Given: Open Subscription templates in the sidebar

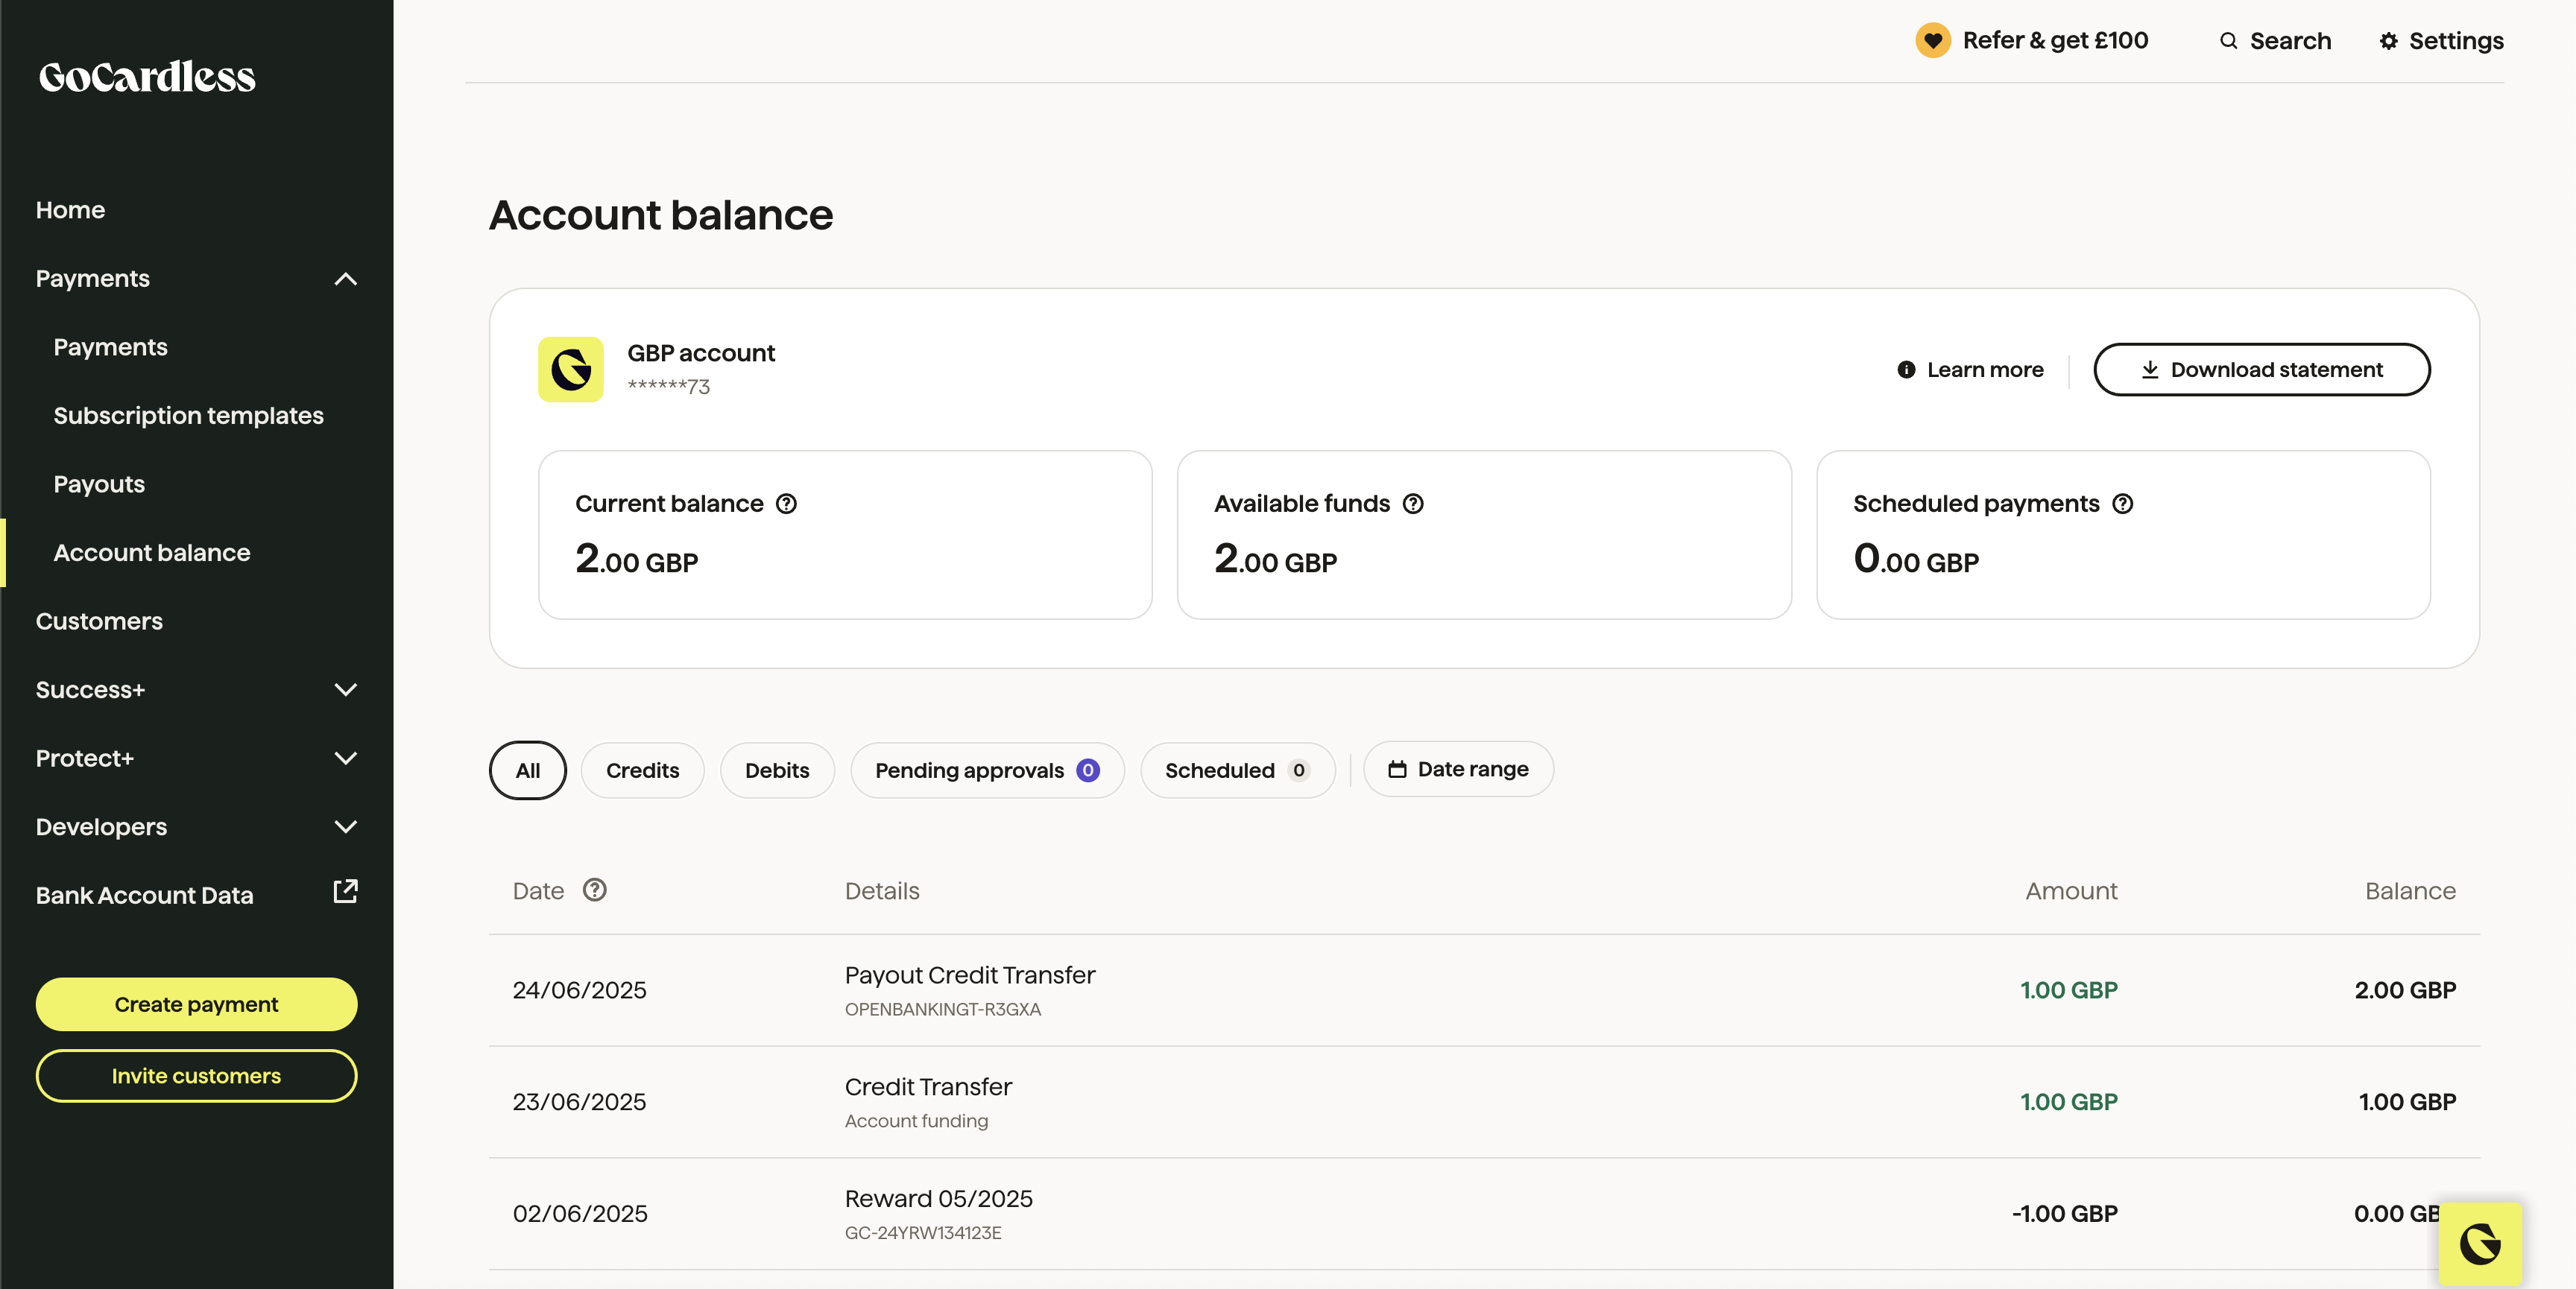Looking at the screenshot, I should (x=188, y=416).
